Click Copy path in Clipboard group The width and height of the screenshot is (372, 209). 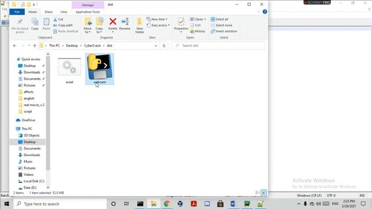coord(63,25)
